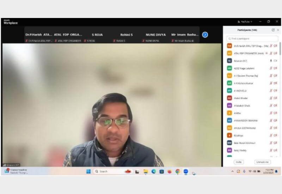Open the Windows Start menu

tap(88, 171)
